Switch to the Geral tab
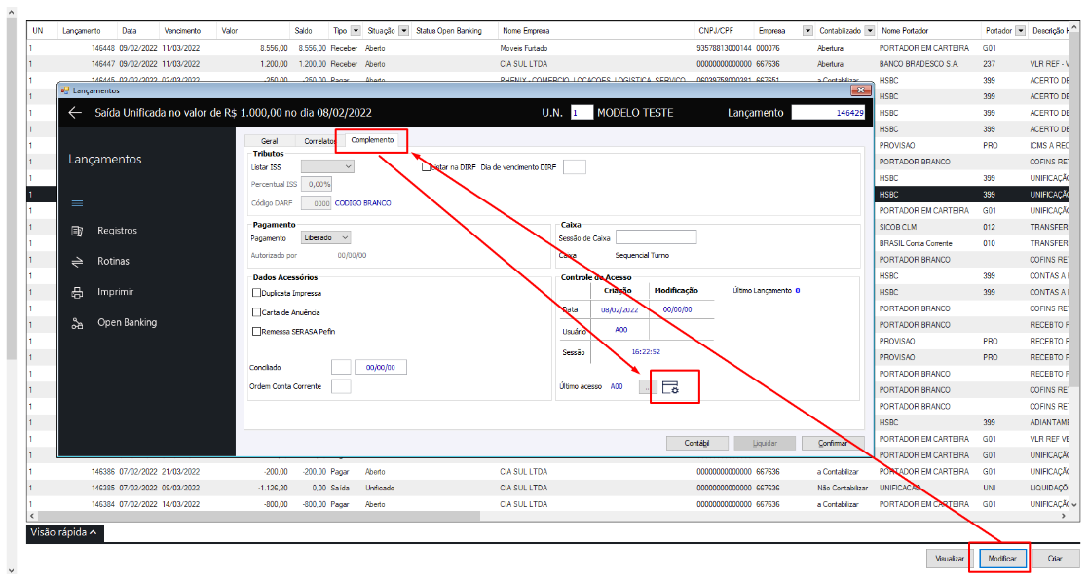 tap(269, 141)
